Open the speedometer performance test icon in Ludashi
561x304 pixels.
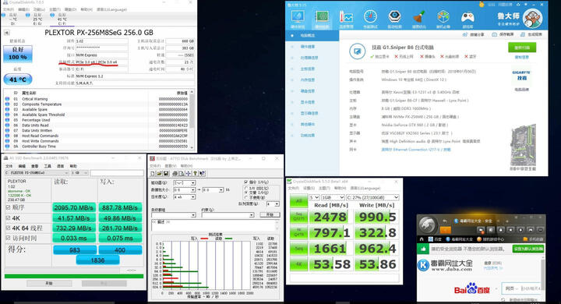(x=370, y=16)
